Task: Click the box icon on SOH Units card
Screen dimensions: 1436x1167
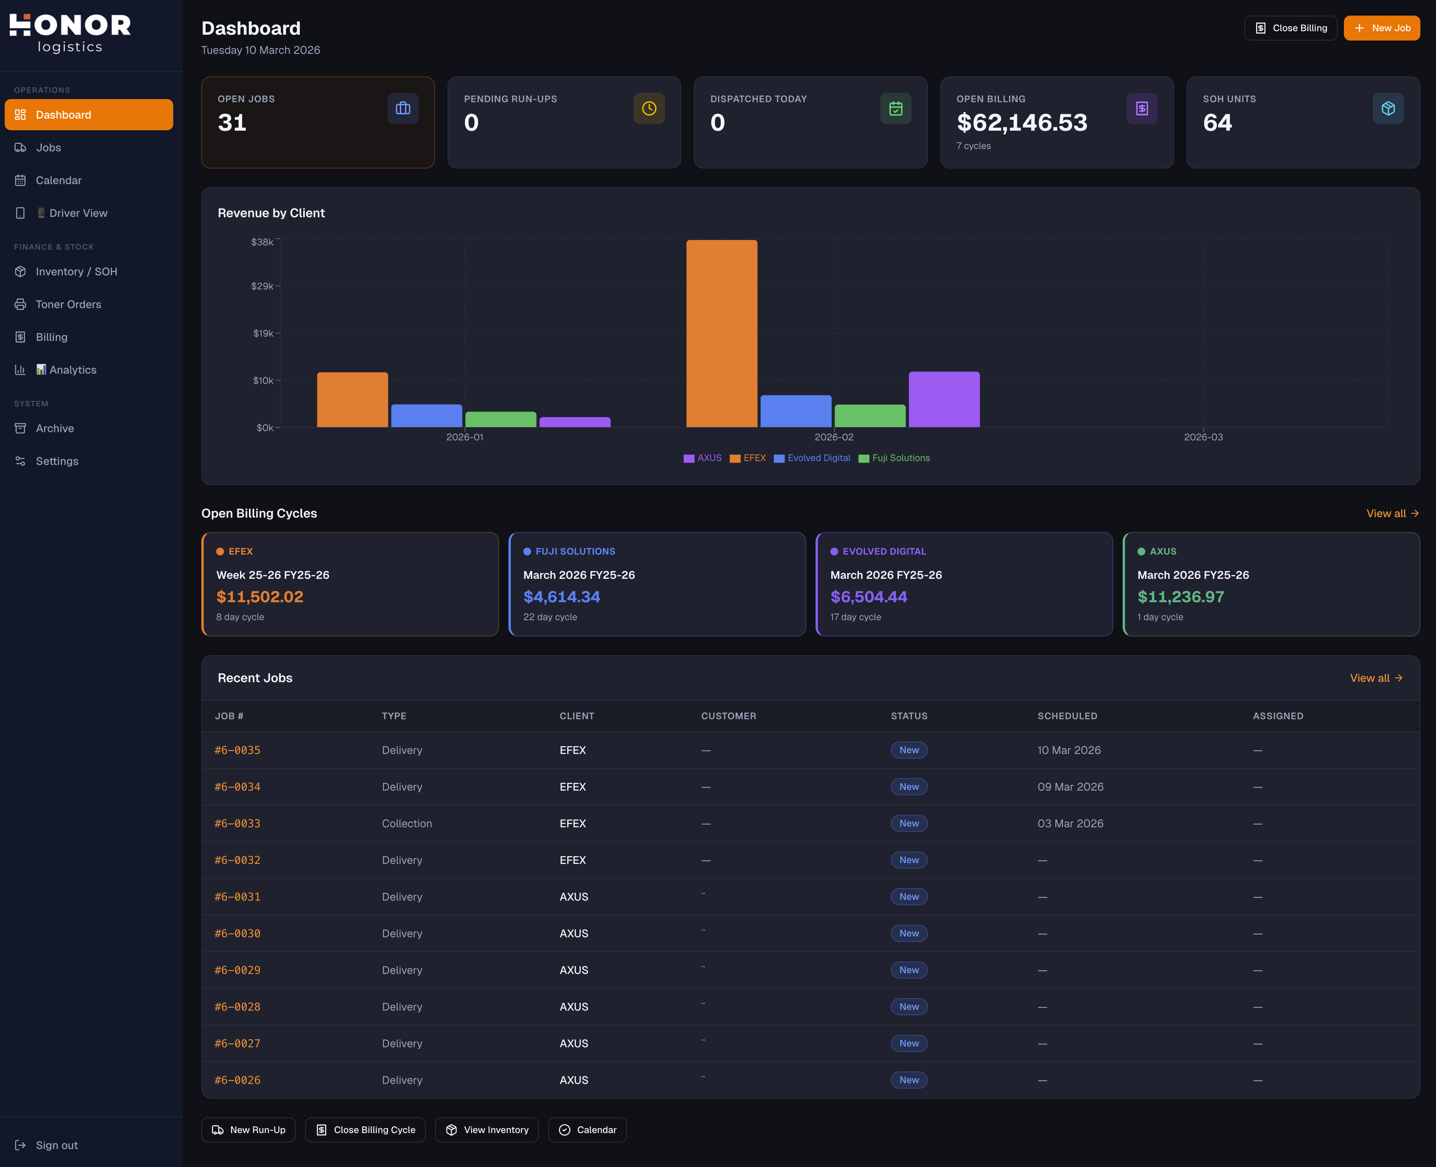Action: tap(1388, 108)
